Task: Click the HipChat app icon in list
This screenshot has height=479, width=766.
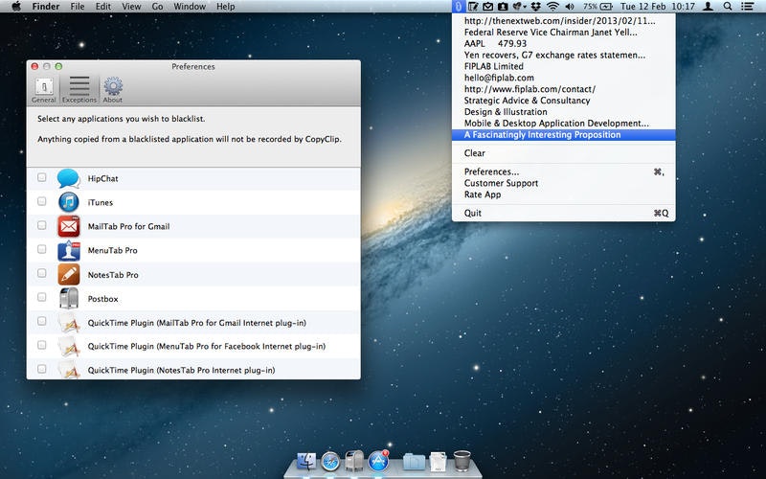Action: point(68,178)
